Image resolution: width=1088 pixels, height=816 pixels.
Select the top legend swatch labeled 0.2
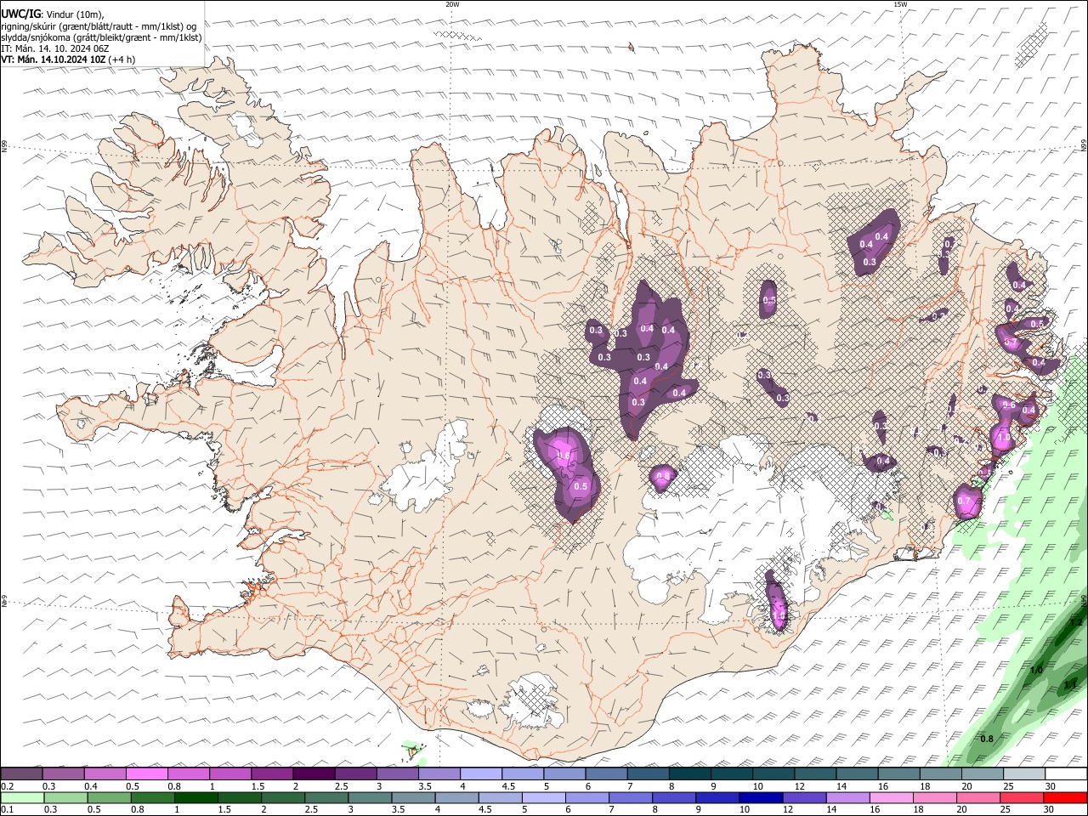click(21, 774)
